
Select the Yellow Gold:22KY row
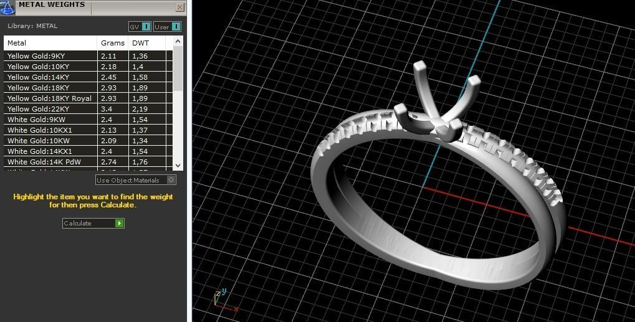[x=88, y=109]
